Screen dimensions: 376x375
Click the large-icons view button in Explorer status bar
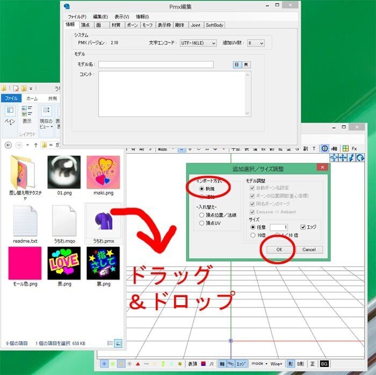click(x=118, y=343)
